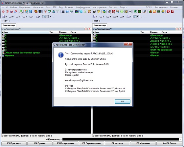
Task: Open the Инструменты menu
Action: [100, 7]
